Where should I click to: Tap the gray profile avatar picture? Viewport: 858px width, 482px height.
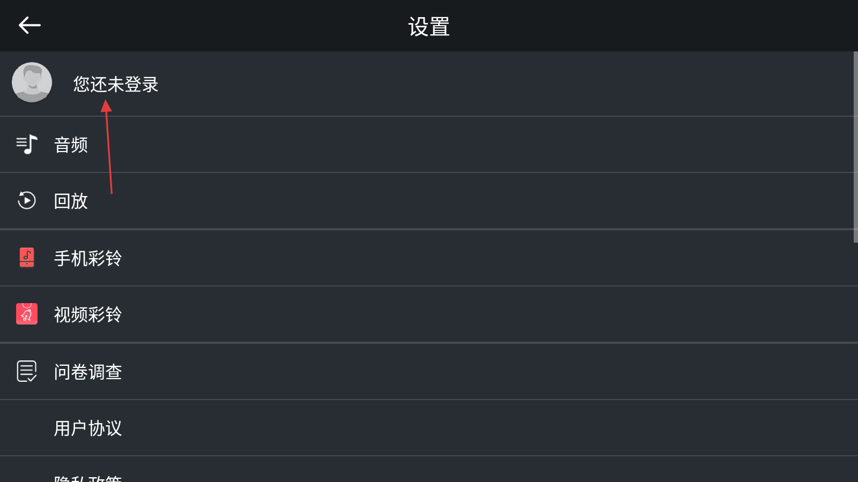32,82
